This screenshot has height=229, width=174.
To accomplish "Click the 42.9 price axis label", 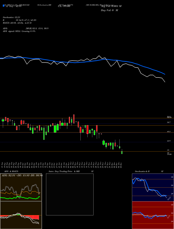I will 169,141.
